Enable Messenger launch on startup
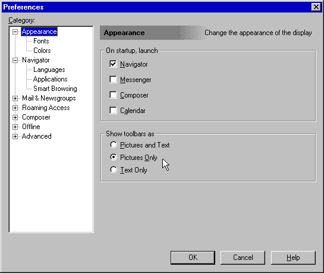The width and height of the screenshot is (324, 273). coord(113,79)
